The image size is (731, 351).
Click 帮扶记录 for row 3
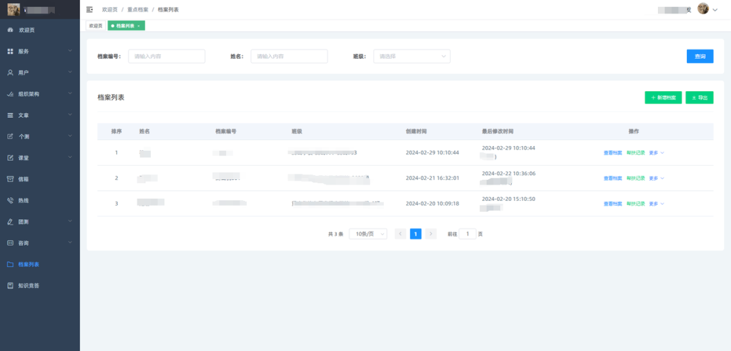point(636,204)
